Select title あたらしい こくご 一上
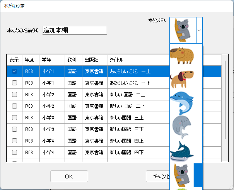This screenshot has width=234, height=190. (130, 71)
